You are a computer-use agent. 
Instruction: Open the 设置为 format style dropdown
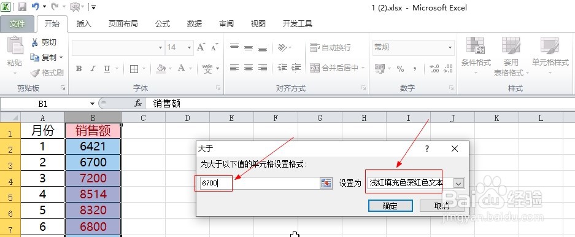[459, 183]
